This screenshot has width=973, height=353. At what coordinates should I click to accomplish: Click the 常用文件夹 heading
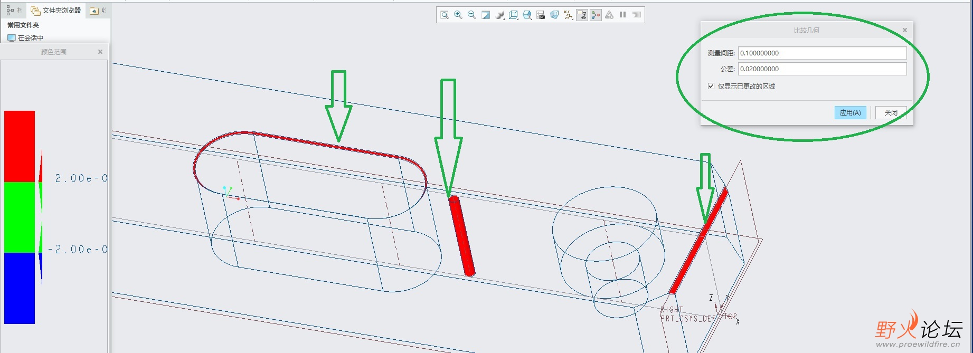pyautogui.click(x=23, y=25)
